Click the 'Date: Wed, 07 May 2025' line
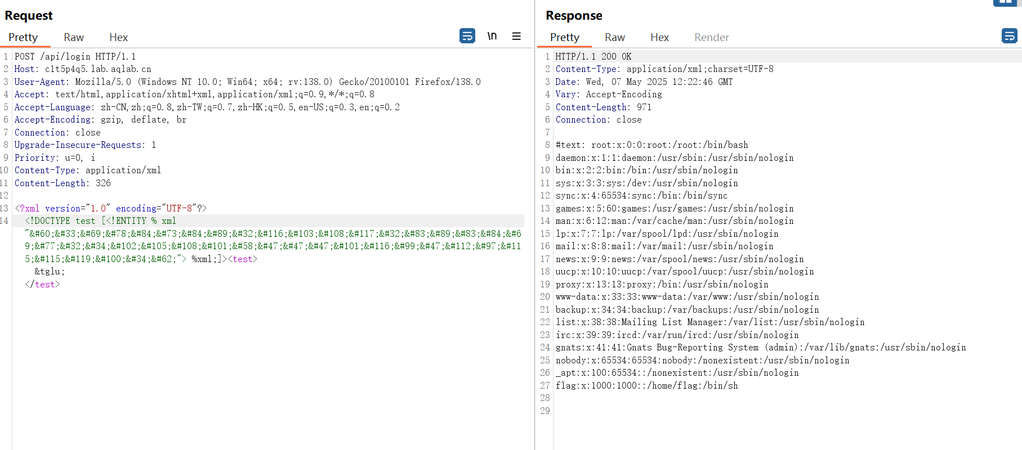Viewport: 1022px width, 450px height. pos(644,82)
